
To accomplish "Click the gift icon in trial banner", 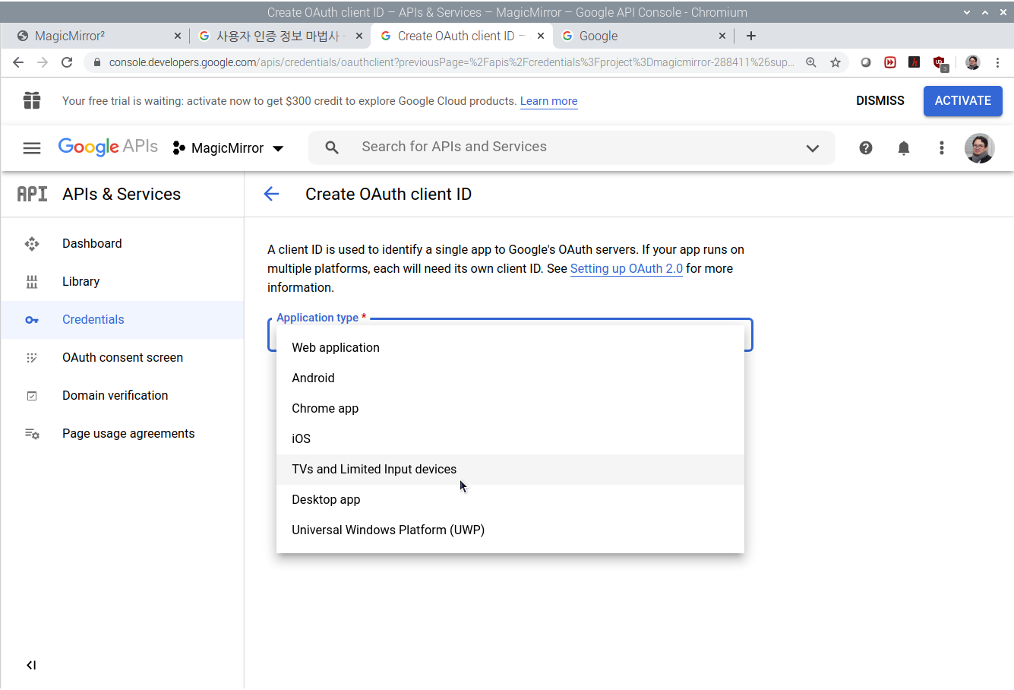I will point(32,100).
